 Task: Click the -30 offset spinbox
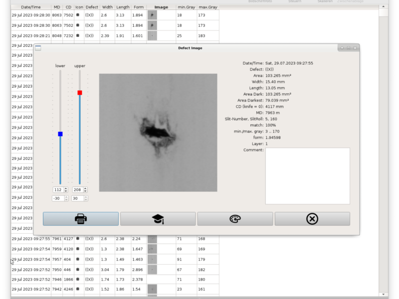(x=58, y=198)
